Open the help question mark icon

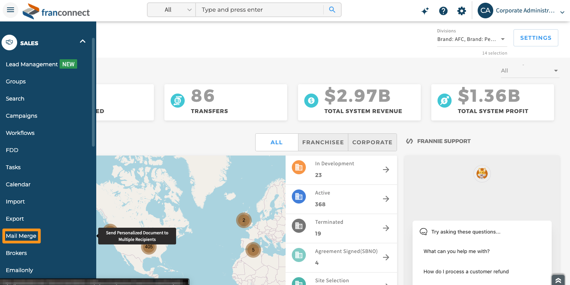click(443, 11)
